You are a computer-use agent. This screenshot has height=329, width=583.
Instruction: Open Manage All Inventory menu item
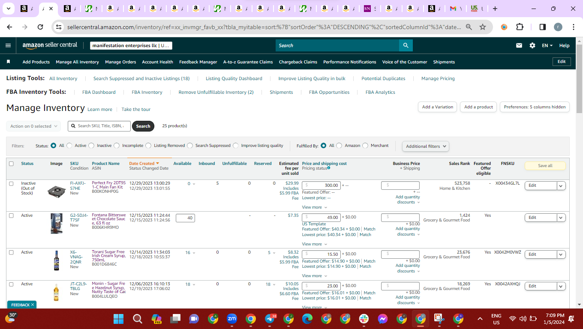pyautogui.click(x=77, y=62)
